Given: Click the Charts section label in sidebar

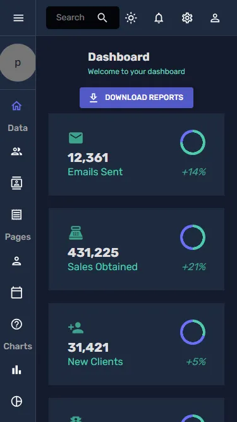Looking at the screenshot, I should pos(18,346).
